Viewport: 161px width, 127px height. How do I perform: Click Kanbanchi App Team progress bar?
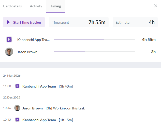(95, 39)
